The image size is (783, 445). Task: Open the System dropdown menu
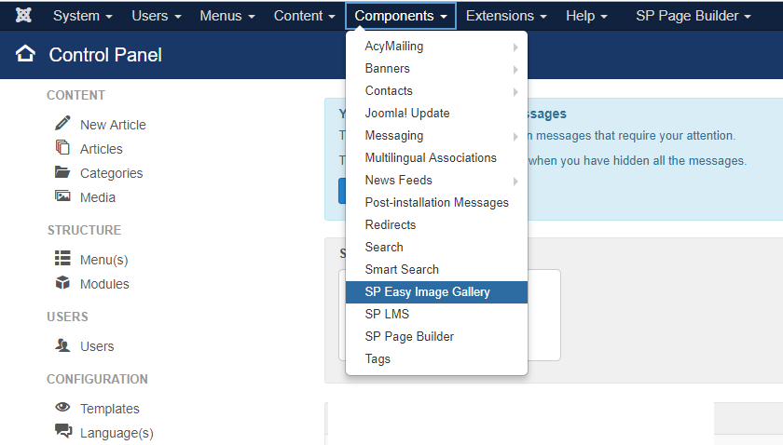[x=82, y=16]
